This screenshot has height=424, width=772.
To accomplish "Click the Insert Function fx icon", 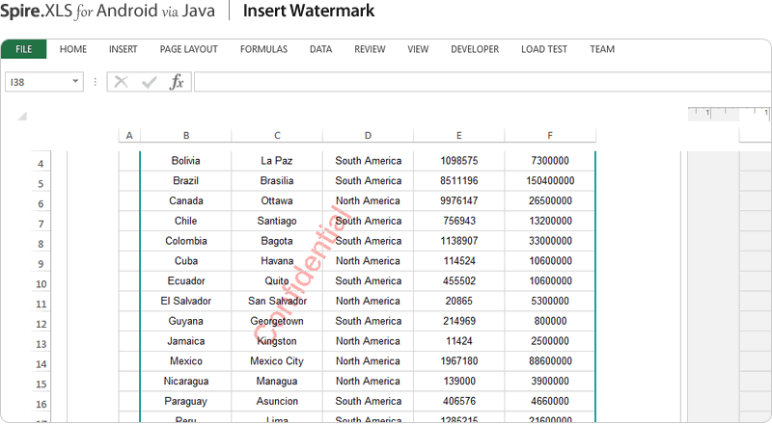I will click(x=177, y=83).
